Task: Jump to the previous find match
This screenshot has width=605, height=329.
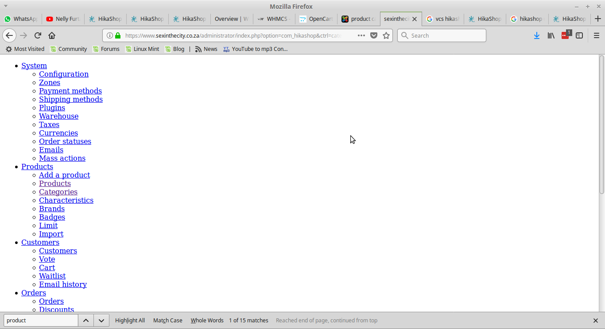Action: point(86,320)
